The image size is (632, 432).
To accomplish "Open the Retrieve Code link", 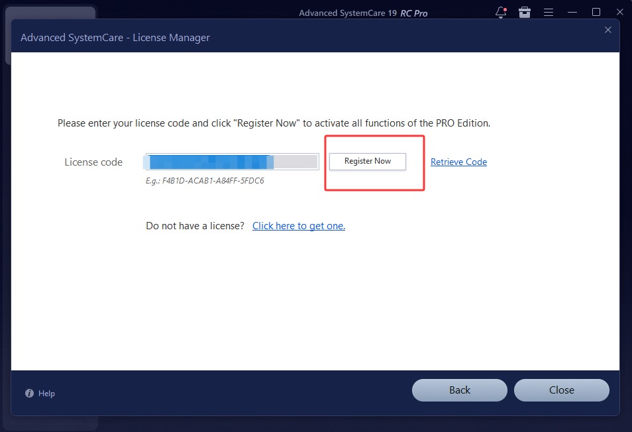I will tap(458, 162).
